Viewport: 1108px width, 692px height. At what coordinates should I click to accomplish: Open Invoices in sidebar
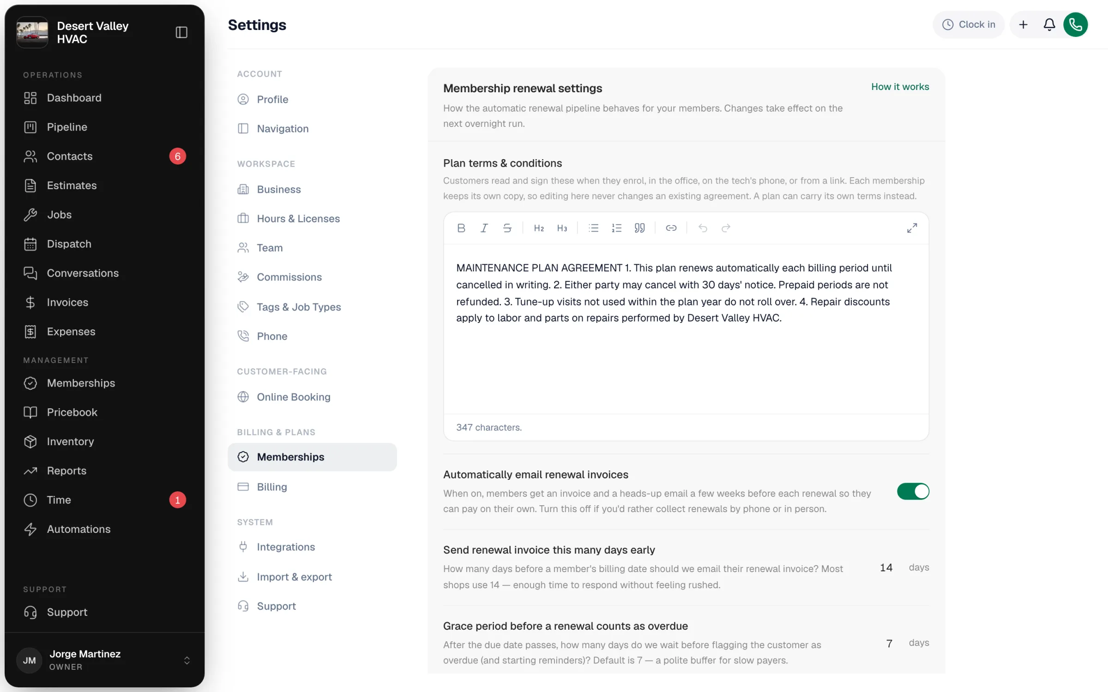(x=104, y=302)
